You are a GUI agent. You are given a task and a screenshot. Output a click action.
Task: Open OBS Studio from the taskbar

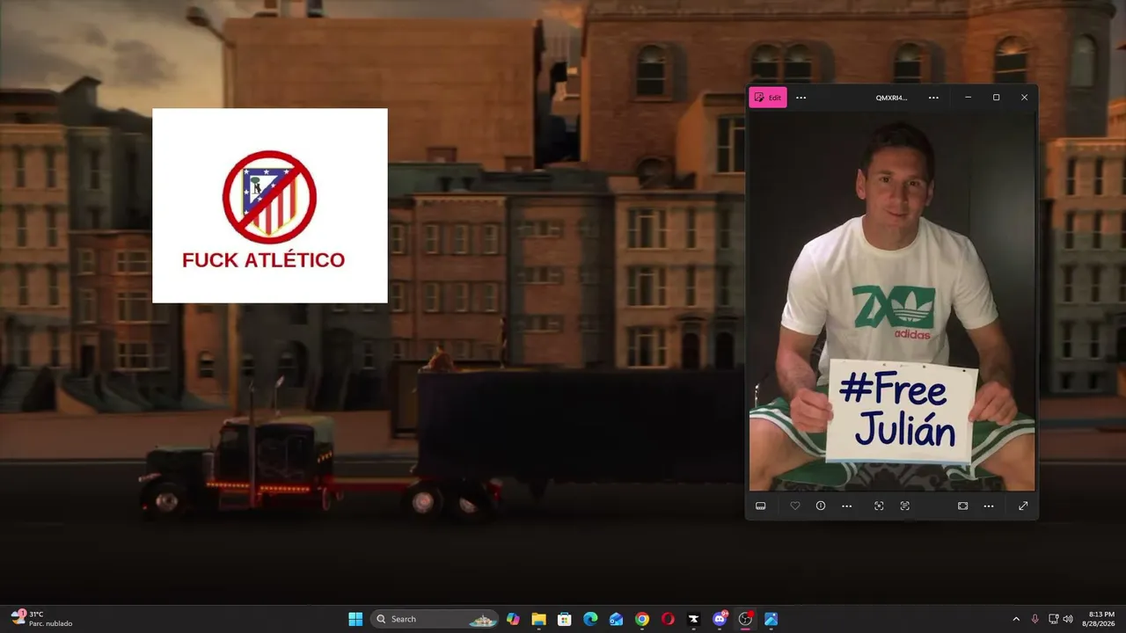746,619
